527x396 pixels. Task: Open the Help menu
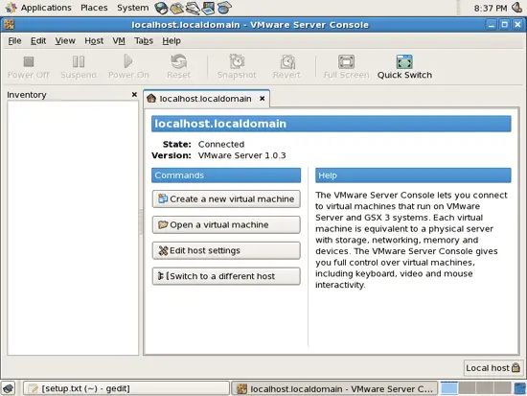coord(172,40)
